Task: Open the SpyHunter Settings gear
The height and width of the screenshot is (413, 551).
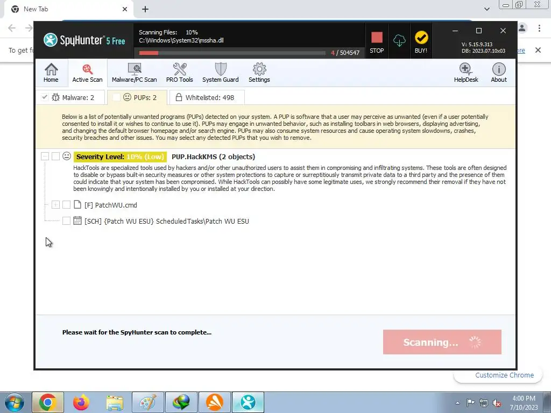Action: point(259,73)
